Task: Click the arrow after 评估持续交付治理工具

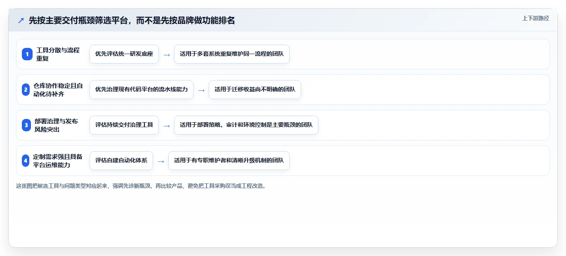Action: tap(167, 126)
